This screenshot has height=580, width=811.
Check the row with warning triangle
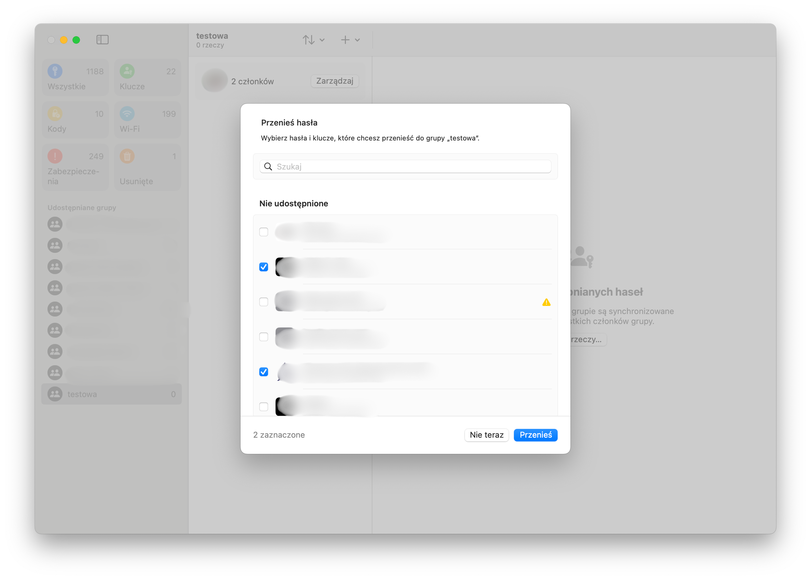tap(263, 302)
